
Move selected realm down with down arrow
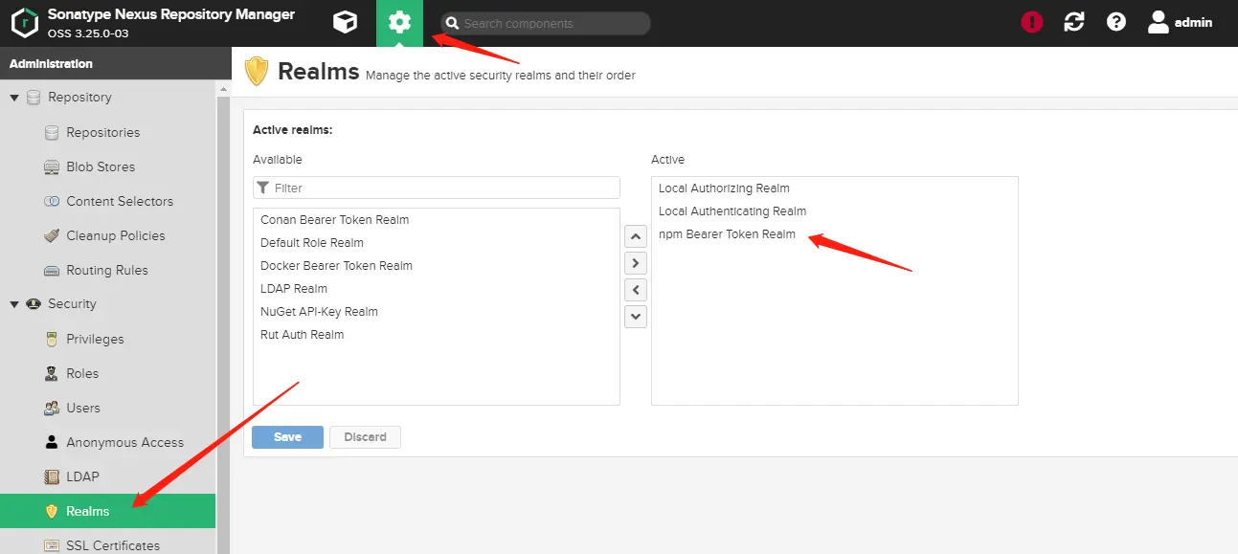click(x=636, y=317)
